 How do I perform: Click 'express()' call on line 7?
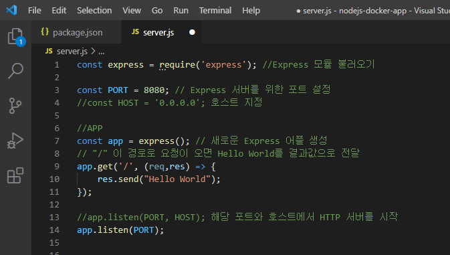[162, 141]
